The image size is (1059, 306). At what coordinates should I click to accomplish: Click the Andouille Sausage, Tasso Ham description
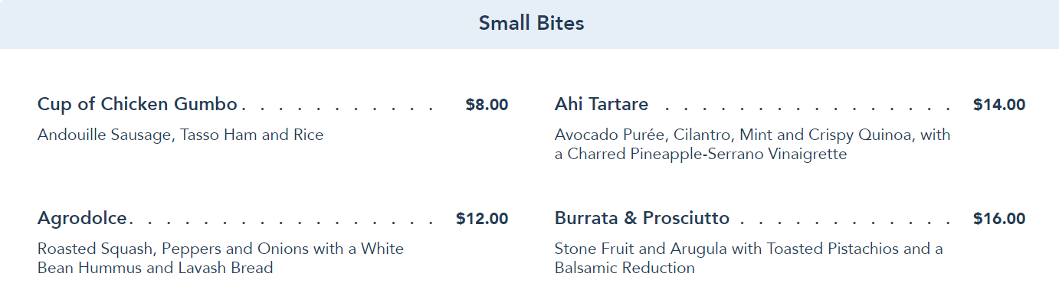(180, 135)
